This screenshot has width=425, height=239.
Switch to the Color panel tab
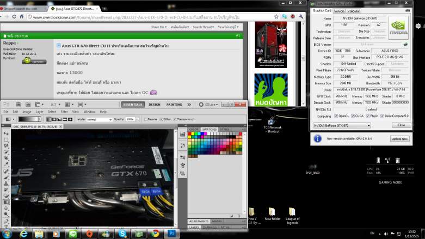194,130
